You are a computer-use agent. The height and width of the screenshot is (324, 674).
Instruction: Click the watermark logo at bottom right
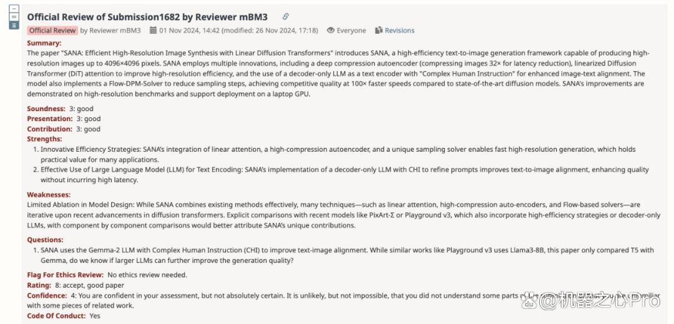pos(591,301)
